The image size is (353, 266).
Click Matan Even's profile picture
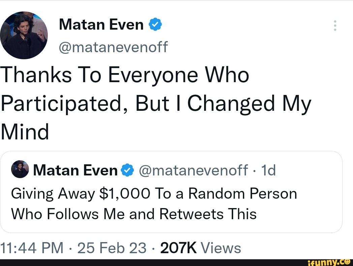(24, 35)
